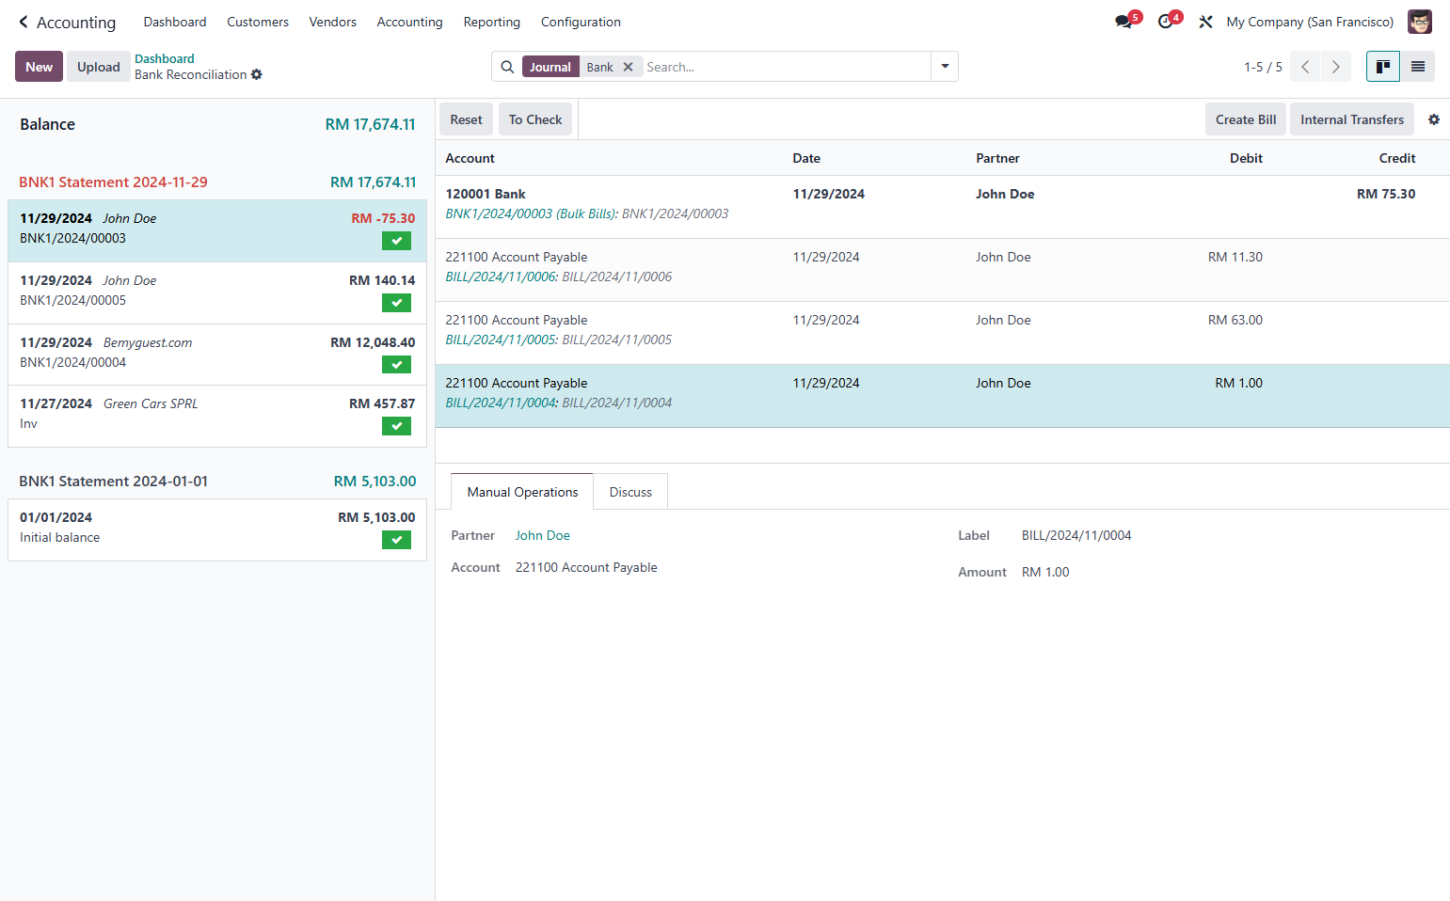
Task: Click the Create Bill button
Action: pos(1246,119)
